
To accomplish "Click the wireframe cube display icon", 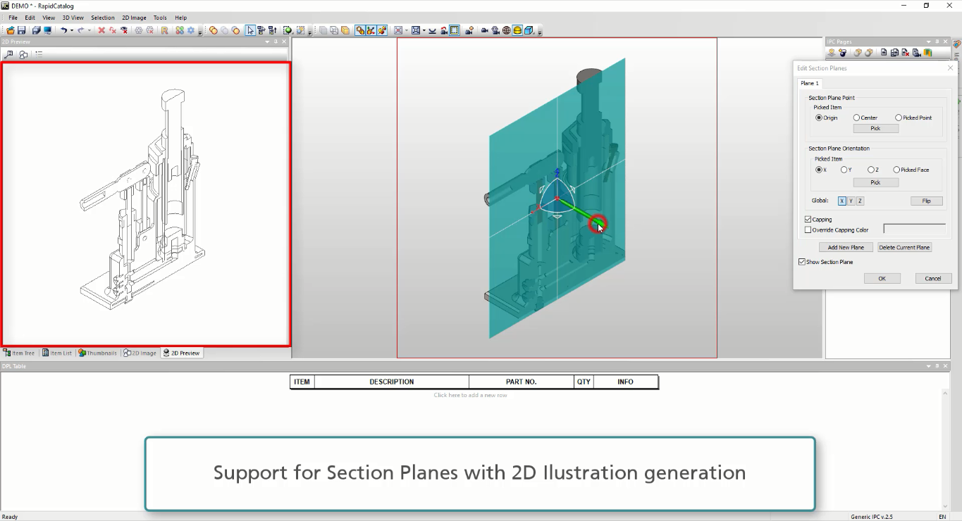I will coord(334,30).
